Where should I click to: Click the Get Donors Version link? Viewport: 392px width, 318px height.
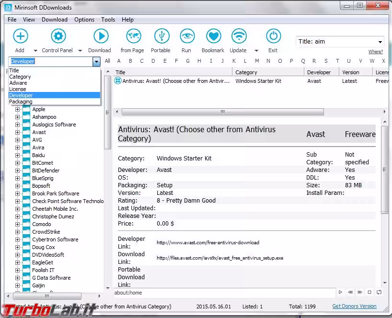354,306
